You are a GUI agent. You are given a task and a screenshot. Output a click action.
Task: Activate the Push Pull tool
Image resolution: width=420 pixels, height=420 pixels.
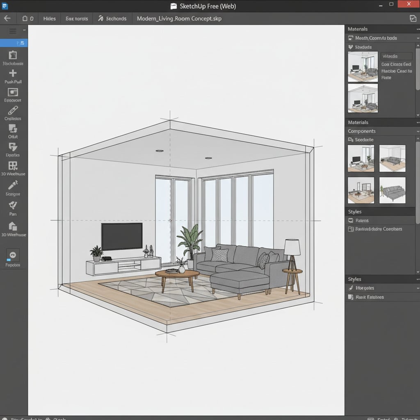14,75
